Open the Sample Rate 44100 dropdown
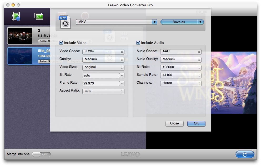Viewport: 261px width, 166px height. (x=181, y=75)
